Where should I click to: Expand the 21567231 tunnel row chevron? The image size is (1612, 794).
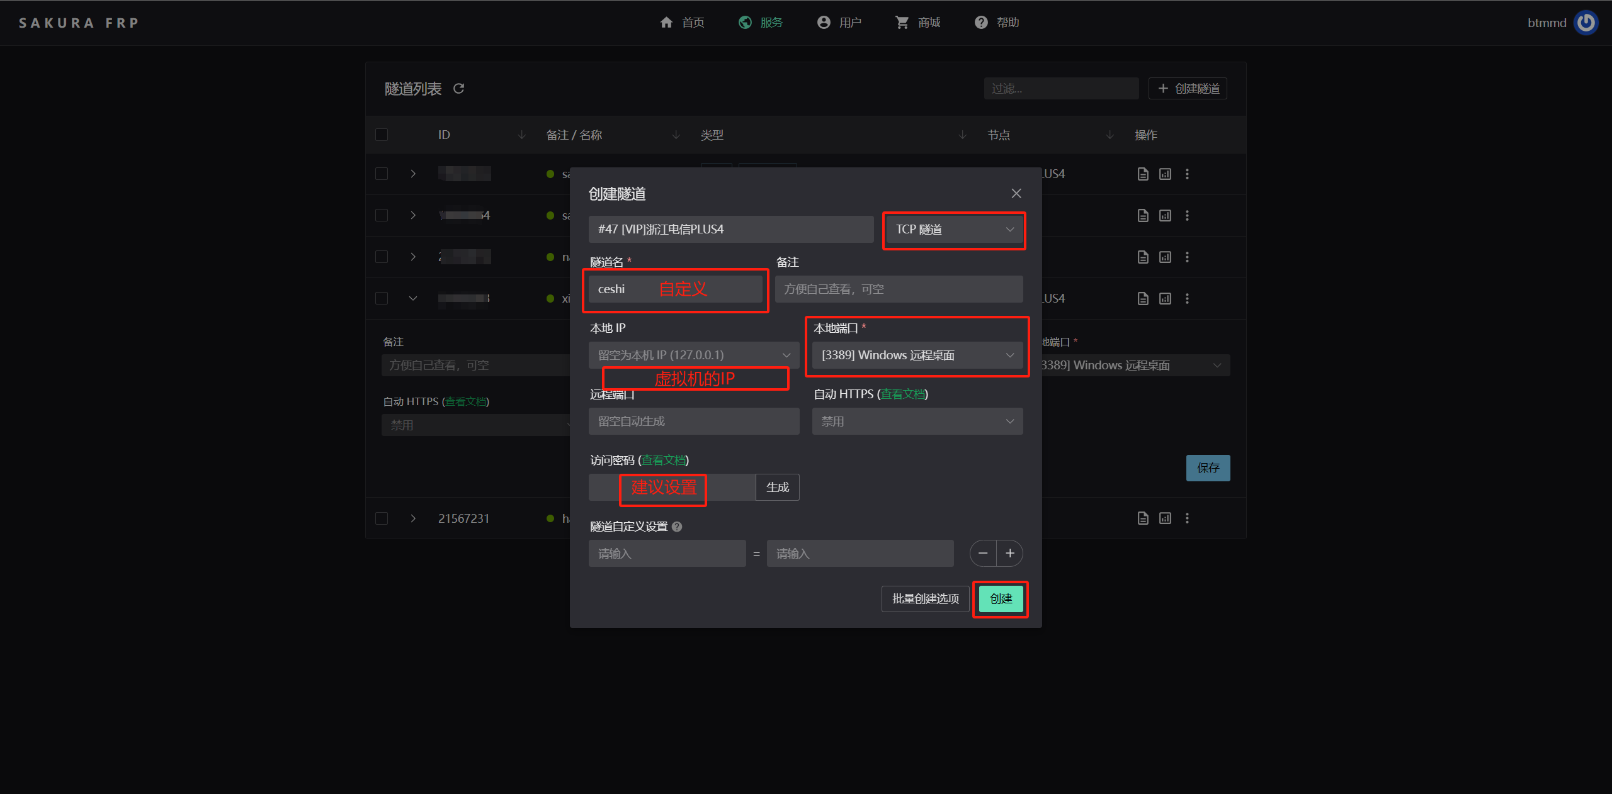413,518
